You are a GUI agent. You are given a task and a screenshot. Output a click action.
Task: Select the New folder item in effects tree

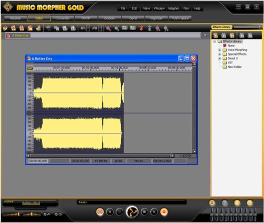coord(232,66)
